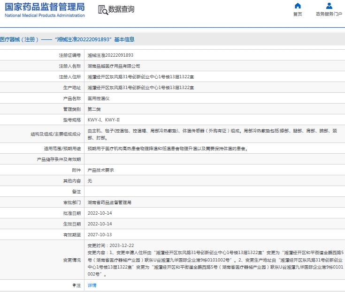Click the 政务服务门户 link
Viewport: 345px width, 292px height.
coord(329,14)
